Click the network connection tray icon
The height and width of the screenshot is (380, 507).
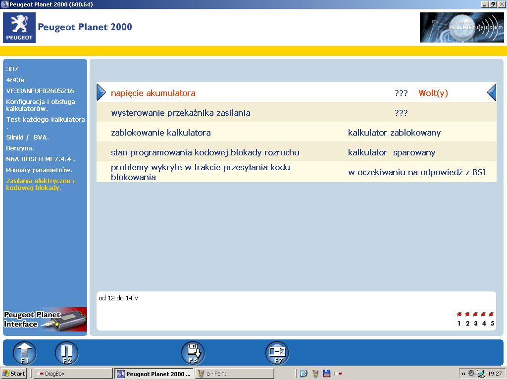click(481, 374)
